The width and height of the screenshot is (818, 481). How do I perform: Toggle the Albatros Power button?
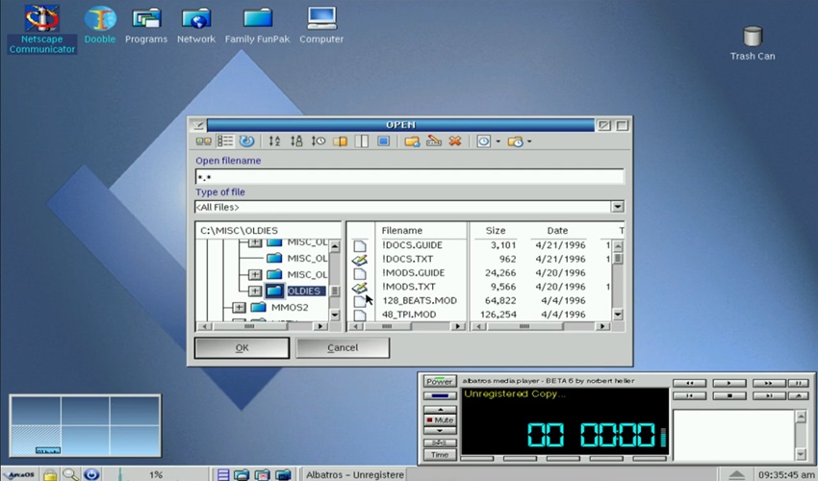coord(440,381)
